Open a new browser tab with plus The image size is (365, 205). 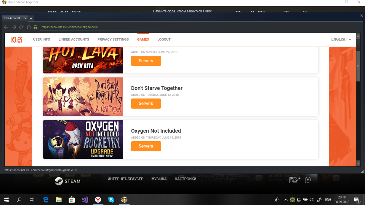(31, 18)
